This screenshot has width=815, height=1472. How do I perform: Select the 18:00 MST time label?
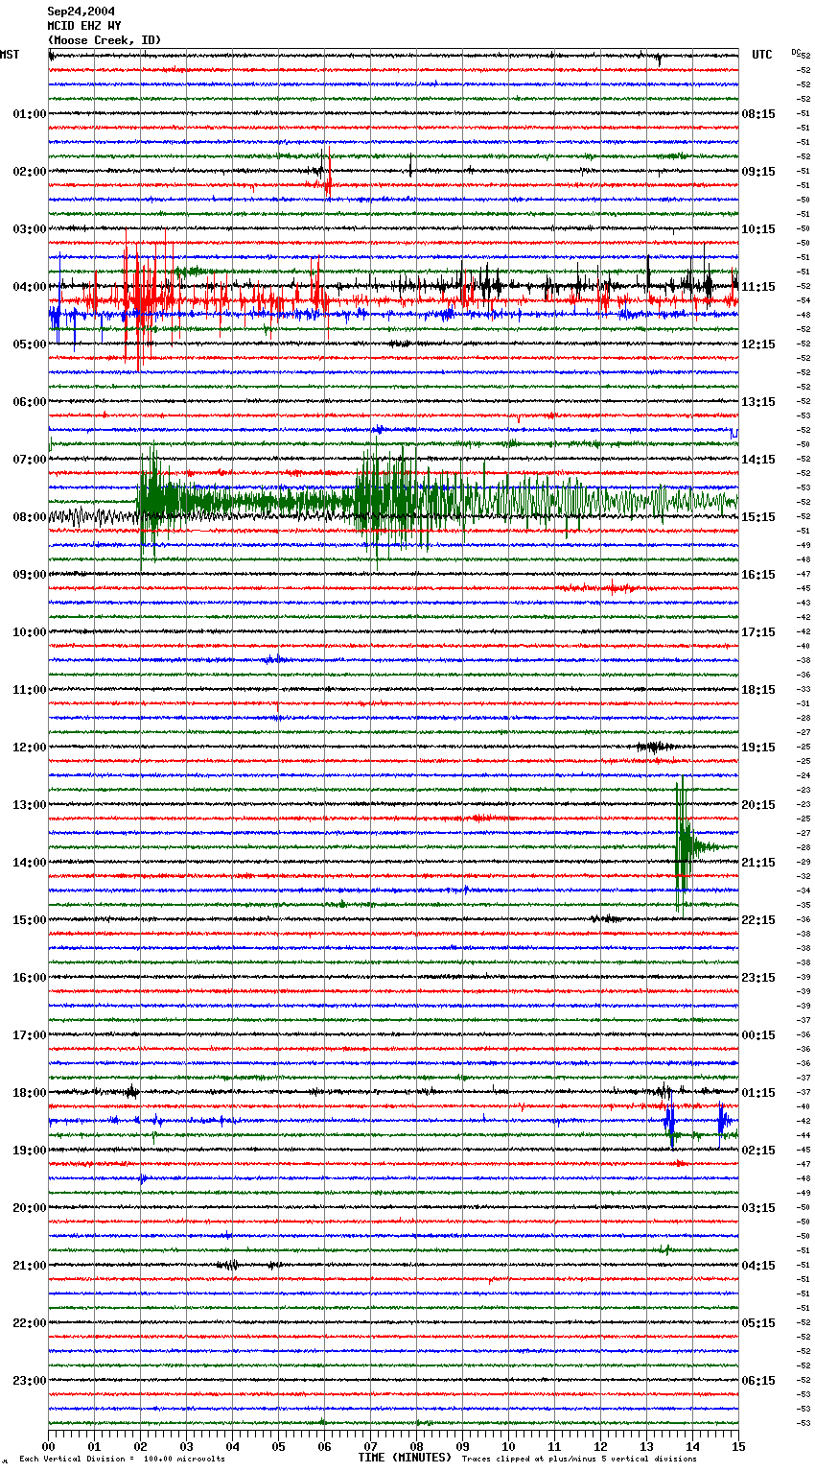30,1093
